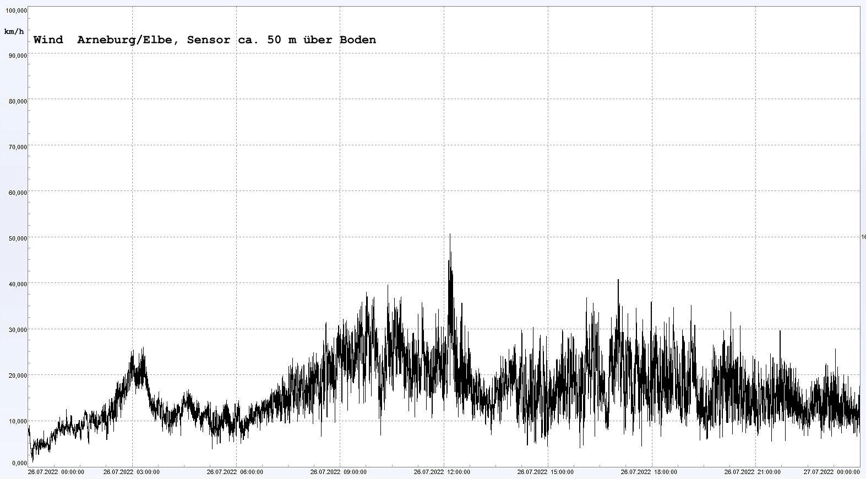Click the '26.07.2022 12:00:00' time label
Screen dimensions: 866x479
pyautogui.click(x=442, y=472)
